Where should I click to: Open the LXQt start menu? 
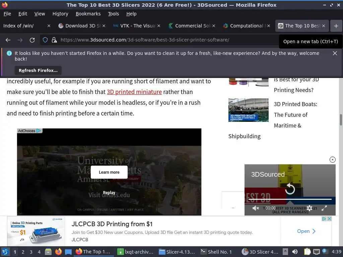pos(5,252)
